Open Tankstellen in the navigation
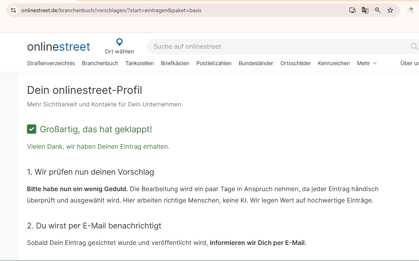The image size is (419, 261). (x=140, y=63)
